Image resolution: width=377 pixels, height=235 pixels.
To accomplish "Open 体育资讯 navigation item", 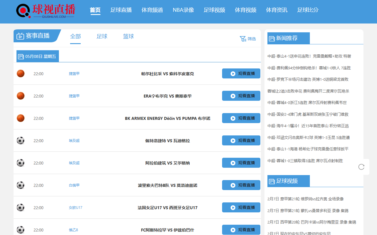I will point(277,10).
